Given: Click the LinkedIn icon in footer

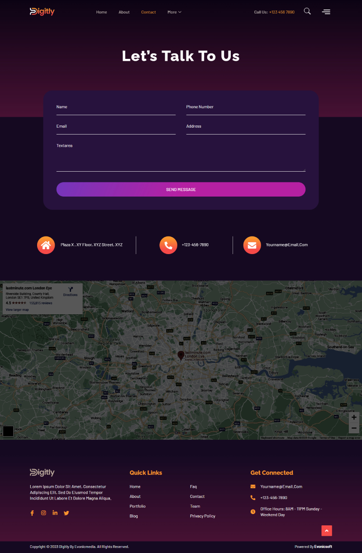Looking at the screenshot, I should 55,513.
